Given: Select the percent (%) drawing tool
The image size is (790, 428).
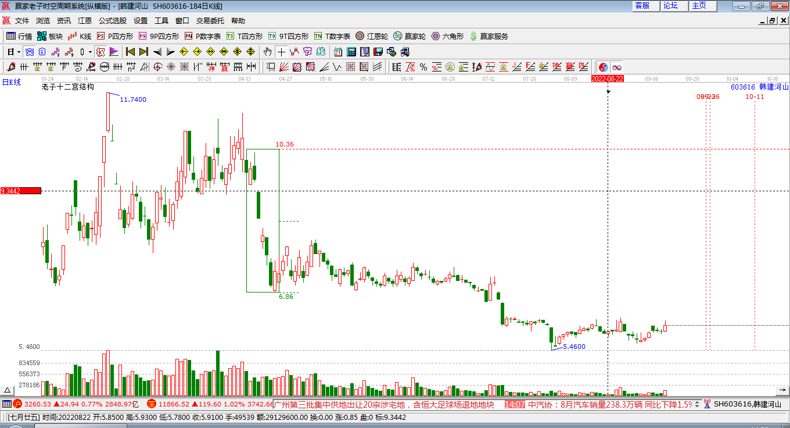Looking at the screenshot, I should click(x=423, y=67).
